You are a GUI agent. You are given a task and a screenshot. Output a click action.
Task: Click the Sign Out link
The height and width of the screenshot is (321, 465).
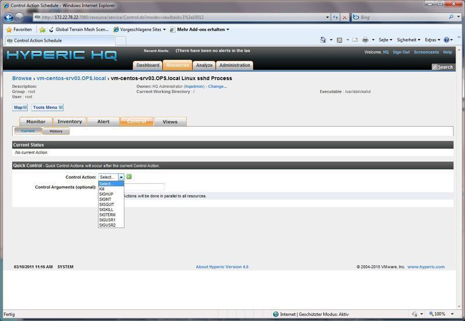(401, 52)
